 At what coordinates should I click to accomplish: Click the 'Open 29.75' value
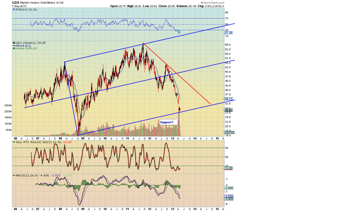[118, 6]
